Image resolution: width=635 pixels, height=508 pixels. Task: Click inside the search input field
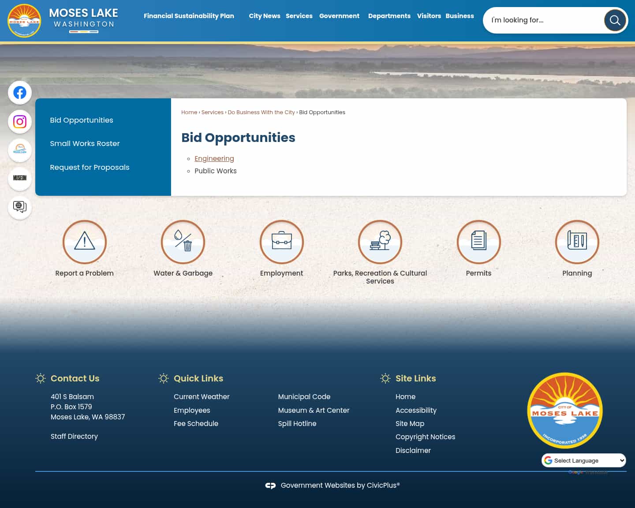coord(542,20)
